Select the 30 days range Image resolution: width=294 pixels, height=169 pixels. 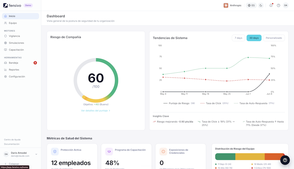click(x=254, y=38)
